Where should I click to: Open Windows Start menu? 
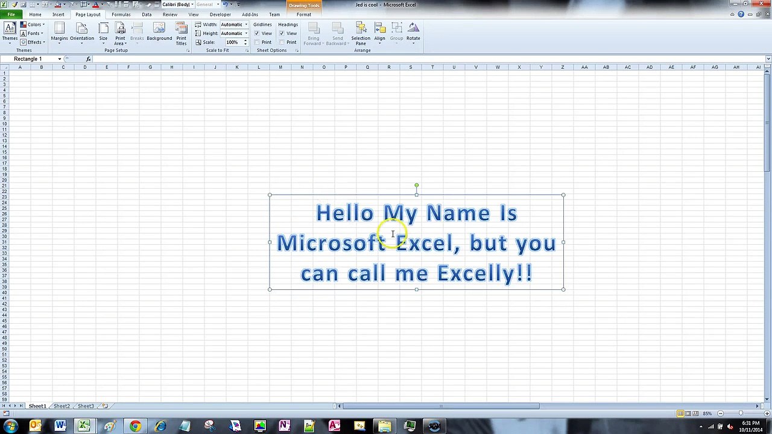tap(10, 426)
